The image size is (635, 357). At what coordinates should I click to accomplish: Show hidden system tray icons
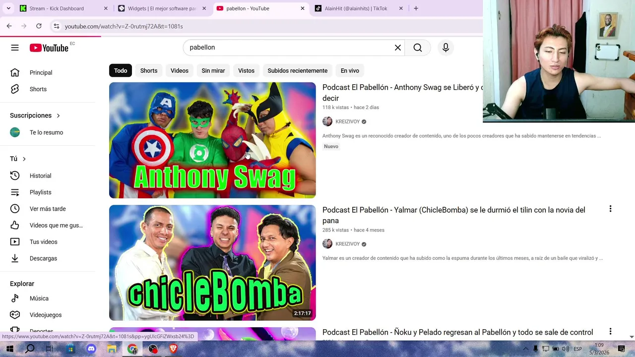[526, 349]
